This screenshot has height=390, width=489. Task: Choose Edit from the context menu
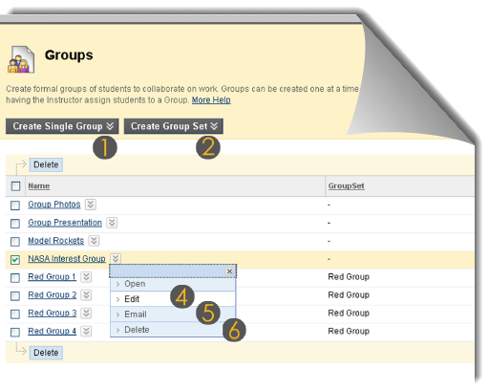(x=173, y=299)
